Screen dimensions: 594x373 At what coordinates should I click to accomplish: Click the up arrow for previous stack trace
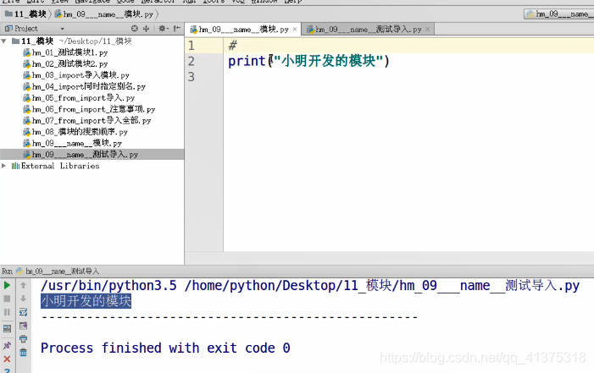point(23,285)
